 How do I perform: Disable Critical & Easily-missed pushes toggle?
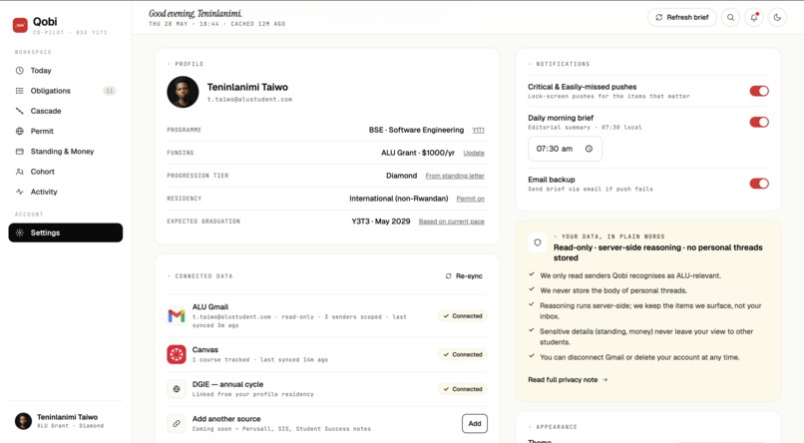[x=759, y=91]
